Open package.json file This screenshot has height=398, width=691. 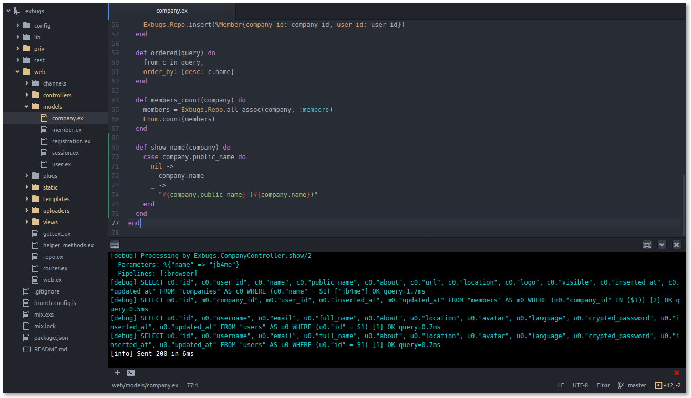pyautogui.click(x=51, y=338)
